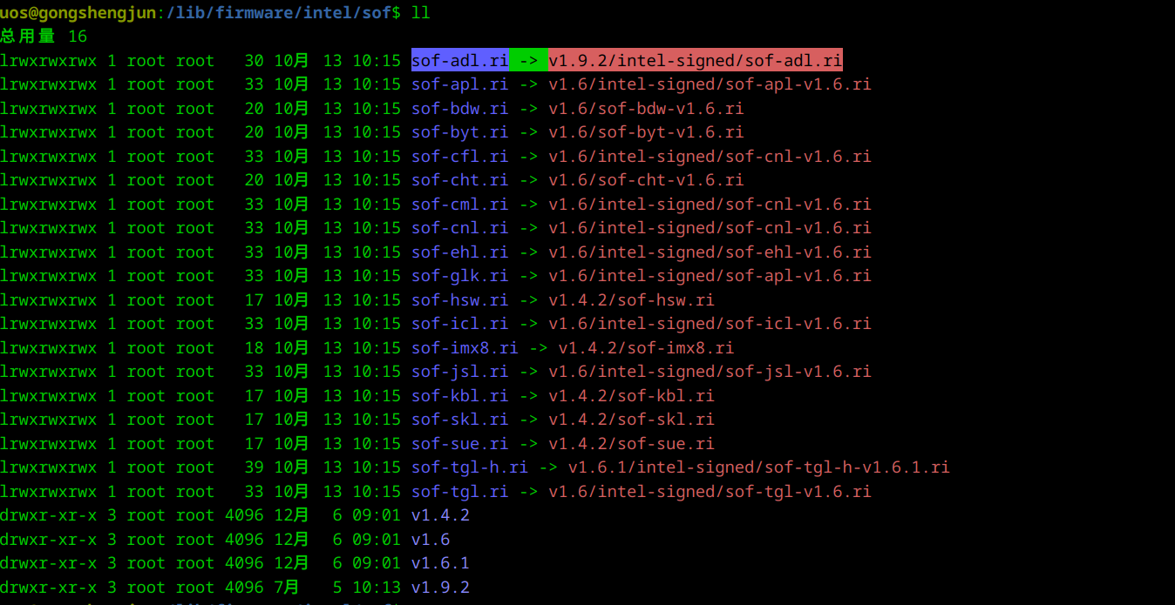Click the v1.6/sof-byt-v1.6.ri target path
The width and height of the screenshot is (1175, 605).
pos(646,132)
